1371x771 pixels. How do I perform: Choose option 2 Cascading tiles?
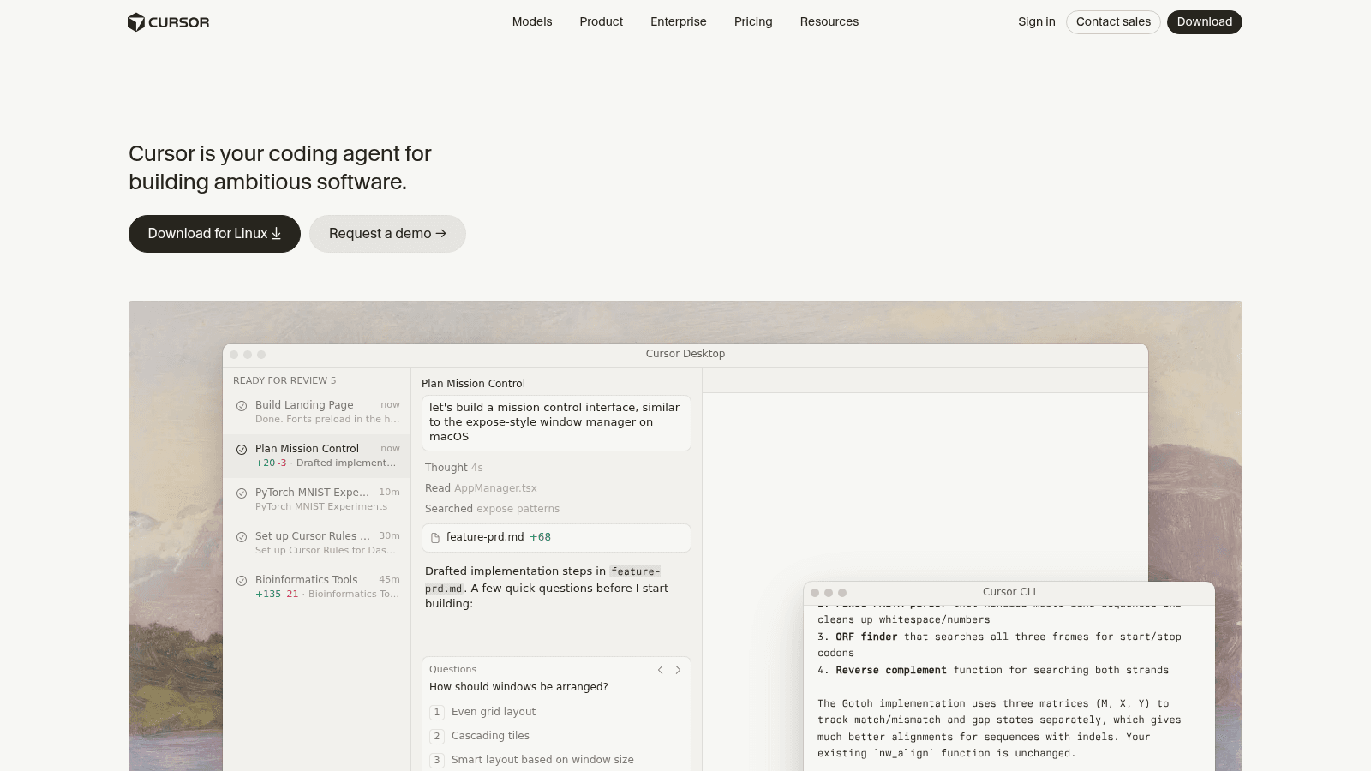click(556, 736)
